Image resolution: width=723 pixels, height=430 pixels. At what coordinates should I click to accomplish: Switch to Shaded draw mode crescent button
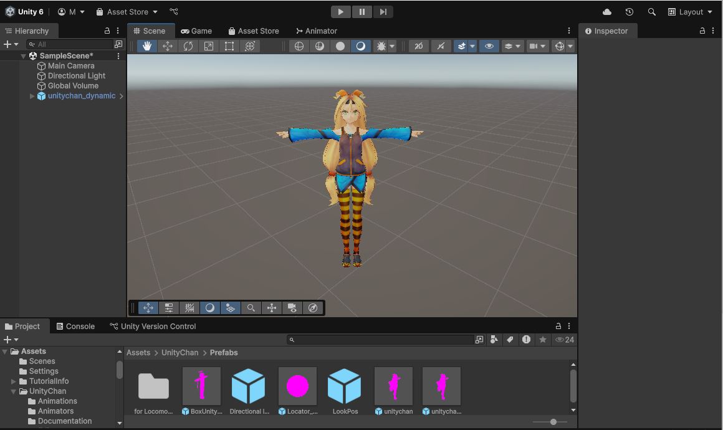pos(361,46)
